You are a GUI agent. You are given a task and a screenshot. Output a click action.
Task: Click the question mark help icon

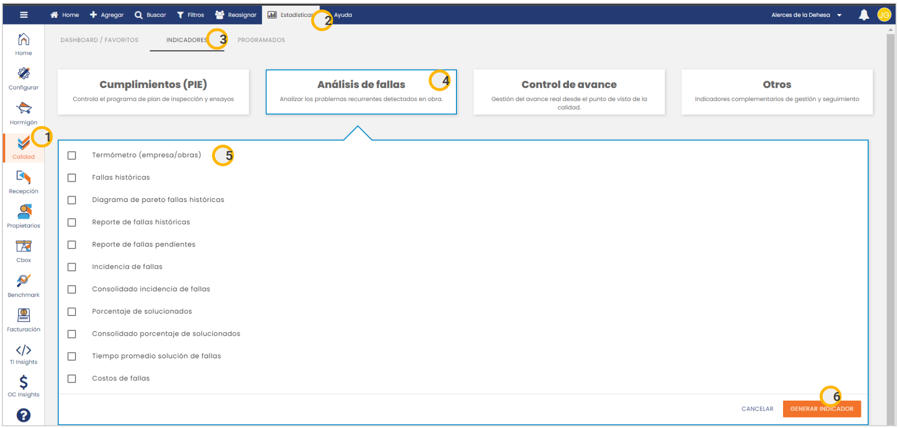(x=24, y=415)
